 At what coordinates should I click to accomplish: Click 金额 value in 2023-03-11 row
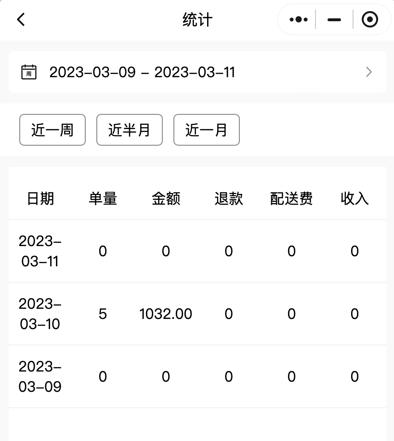point(166,251)
